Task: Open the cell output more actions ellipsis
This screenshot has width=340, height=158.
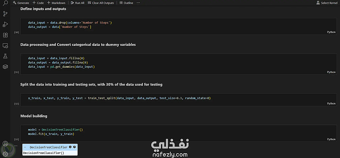Action: [16, 146]
